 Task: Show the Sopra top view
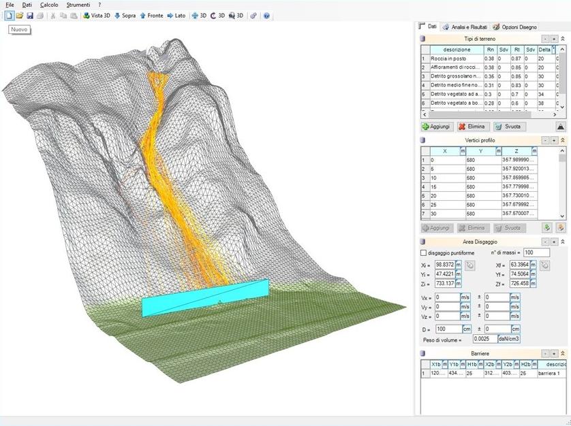point(125,16)
